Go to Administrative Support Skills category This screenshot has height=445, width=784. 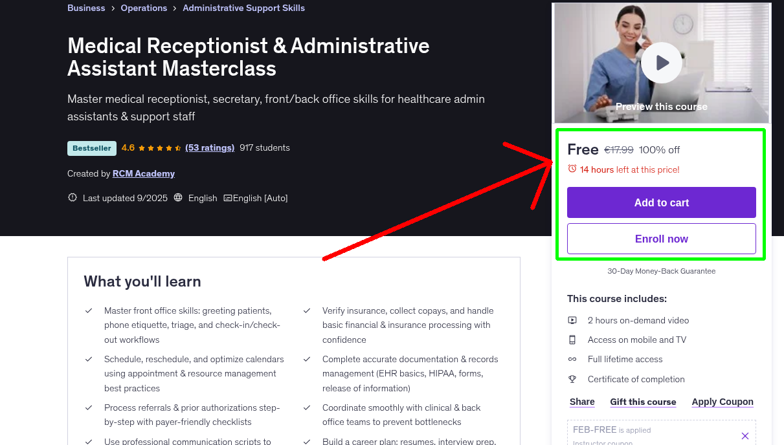[243, 8]
